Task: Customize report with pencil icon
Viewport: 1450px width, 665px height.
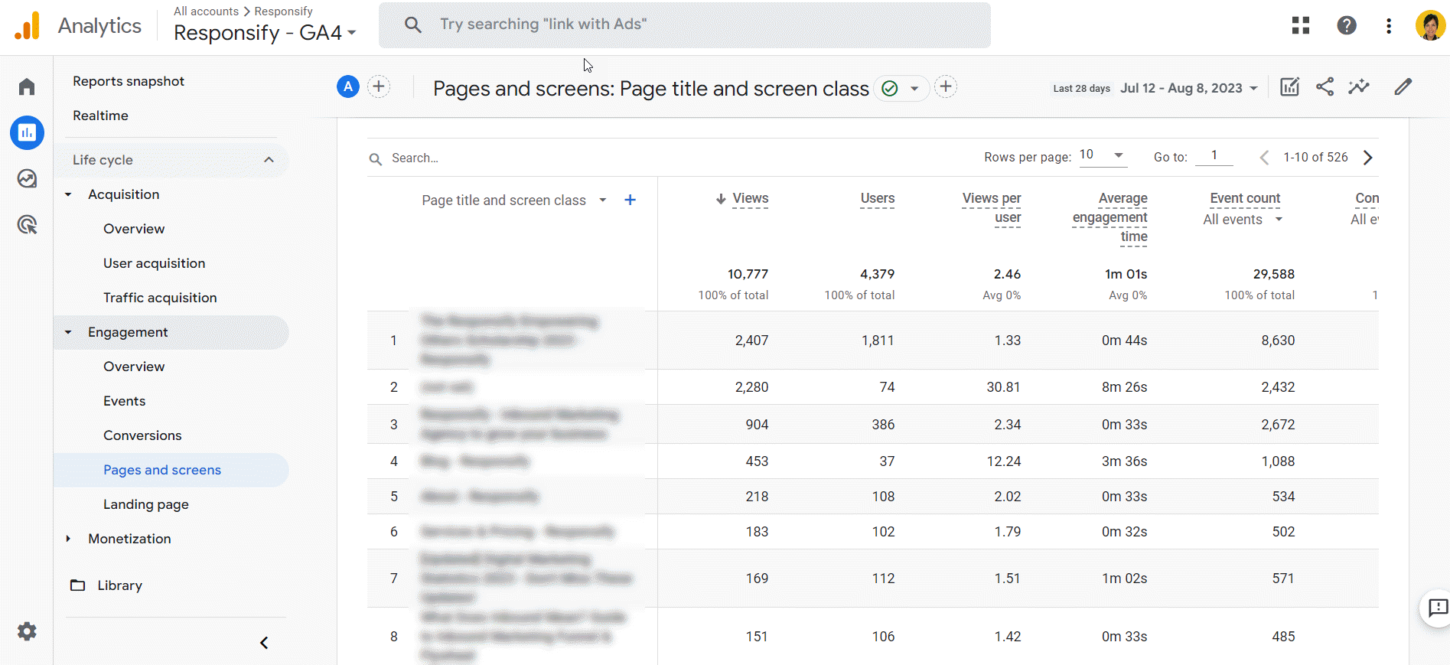Action: point(1403,86)
